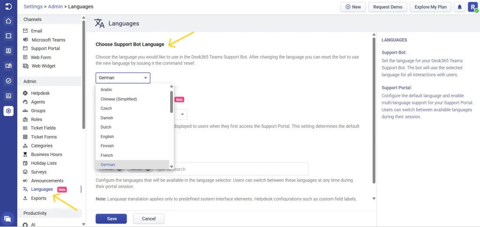The height and width of the screenshot is (227, 480).
Task: Click the Desk365 logo icon
Action: click(8, 7)
